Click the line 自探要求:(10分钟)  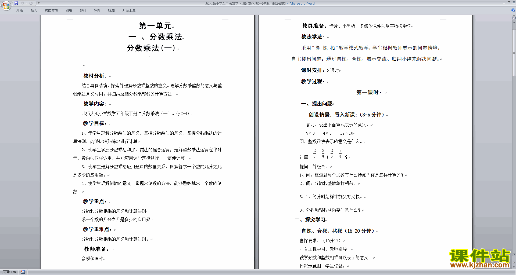tap(320, 241)
